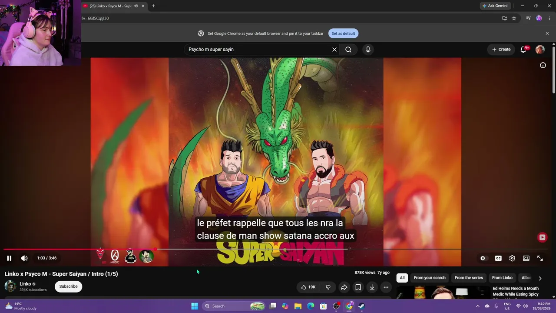The height and width of the screenshot is (313, 556).
Task: Close the Linko x Psyco M tab
Action: tap(143, 6)
